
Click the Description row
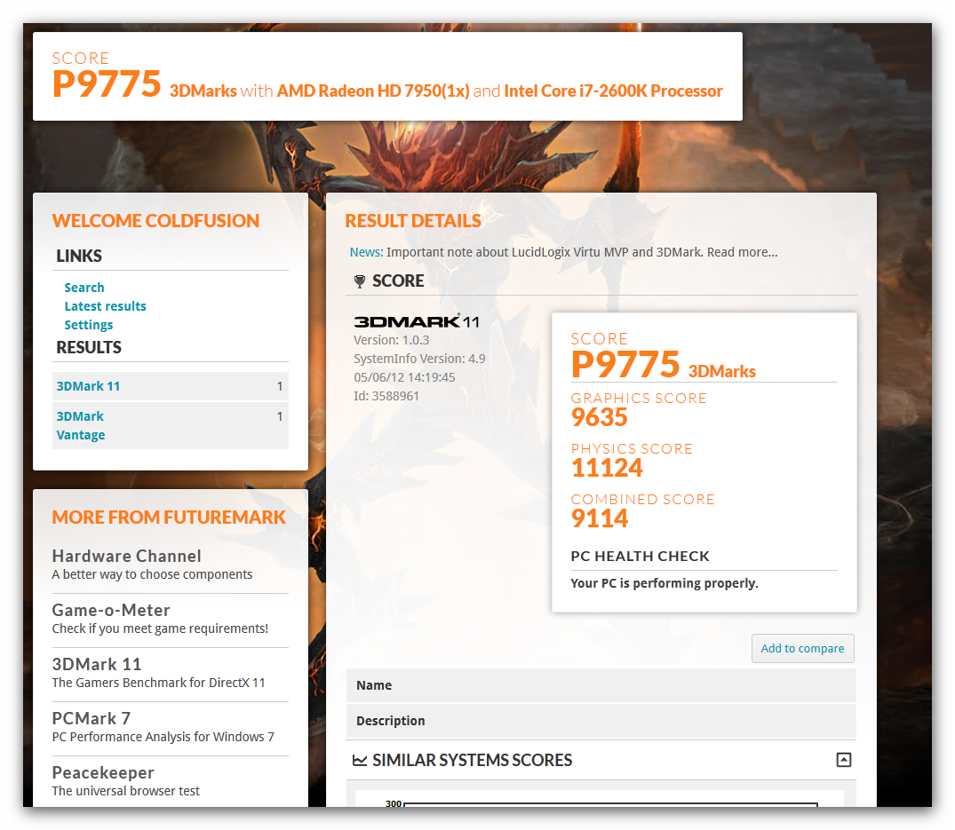(601, 721)
